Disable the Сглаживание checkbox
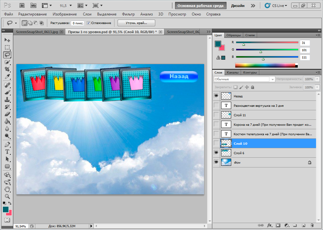The height and width of the screenshot is (230, 323). coord(89,23)
